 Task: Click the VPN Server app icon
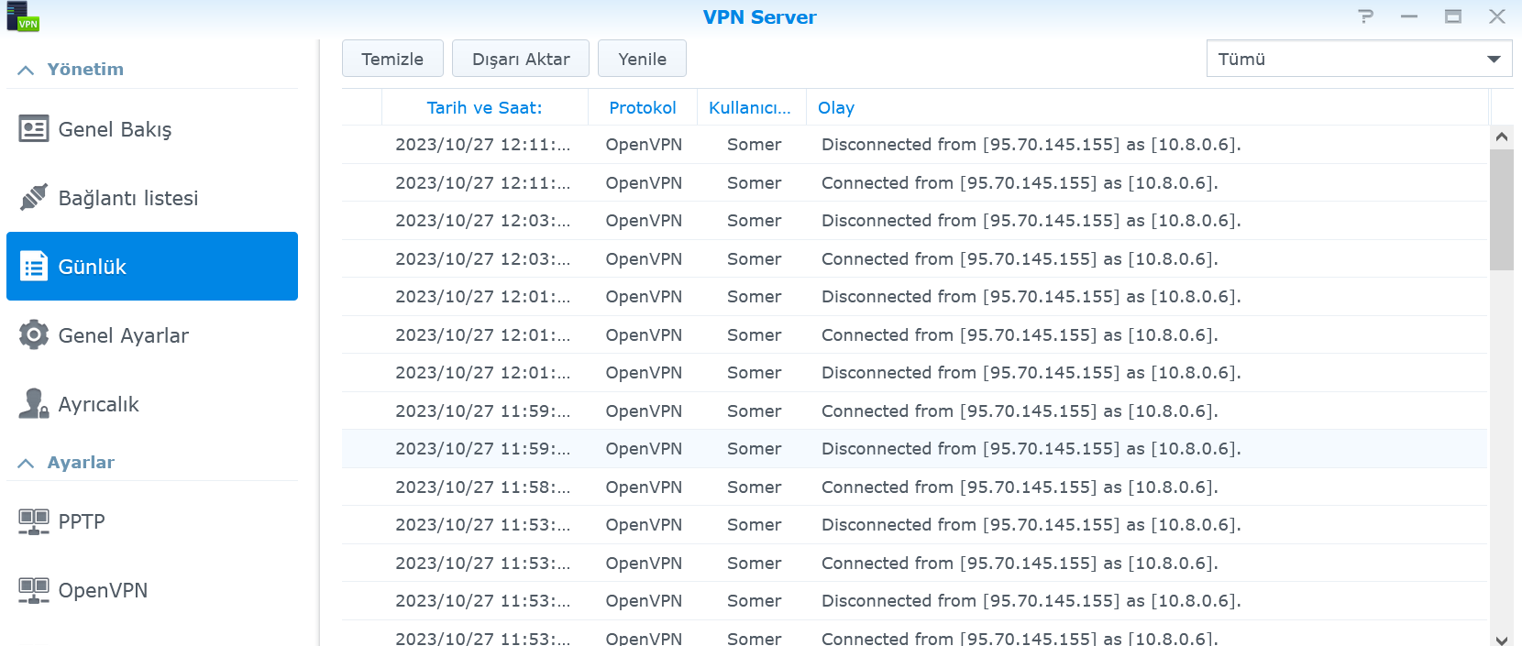pyautogui.click(x=23, y=16)
